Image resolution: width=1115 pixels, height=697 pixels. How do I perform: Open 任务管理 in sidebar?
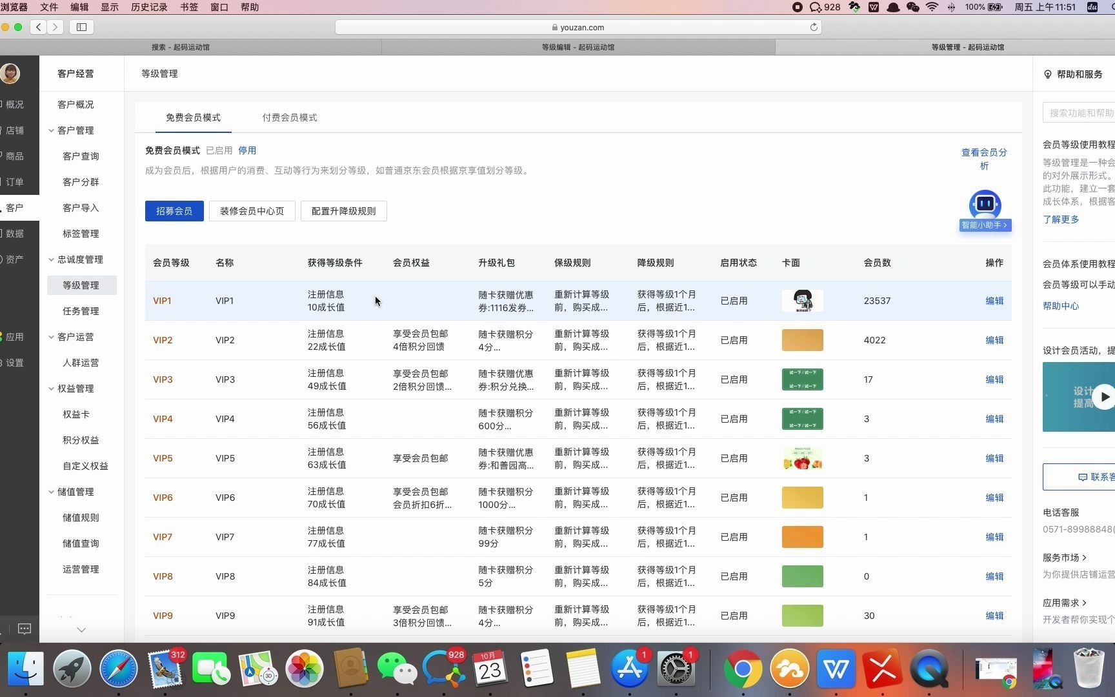tap(81, 311)
